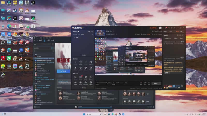The height and width of the screenshot is (116, 207).
Task: Expand 更多功能 in live companion tools
Action: tap(83, 88)
